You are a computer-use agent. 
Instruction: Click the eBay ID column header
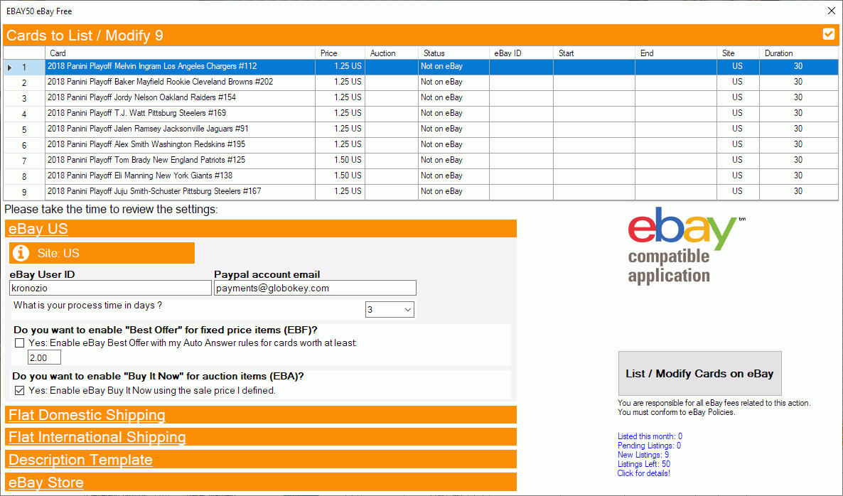click(521, 53)
